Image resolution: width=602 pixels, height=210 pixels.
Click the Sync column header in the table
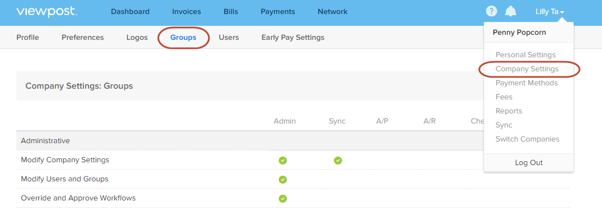(x=337, y=121)
